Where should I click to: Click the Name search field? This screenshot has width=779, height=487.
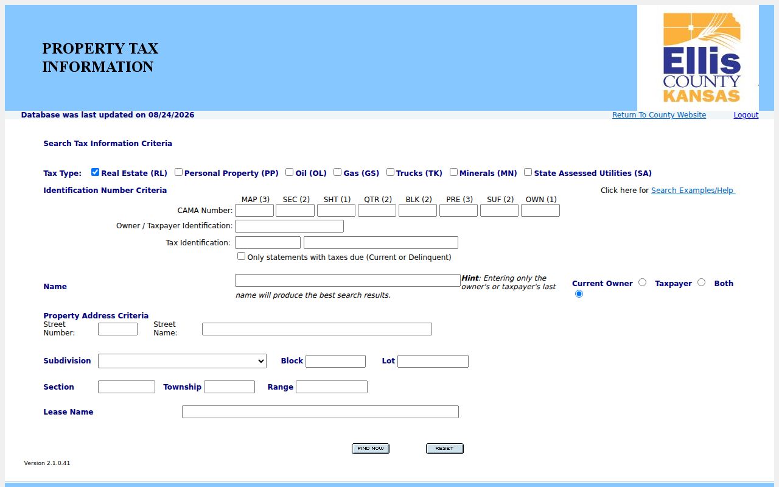[x=348, y=281]
